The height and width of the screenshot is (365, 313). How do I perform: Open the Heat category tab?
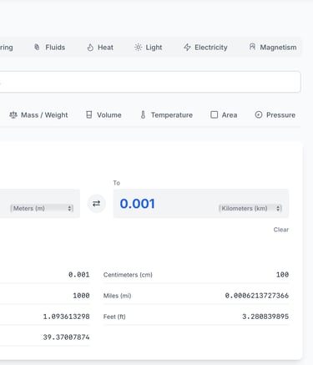(100, 48)
